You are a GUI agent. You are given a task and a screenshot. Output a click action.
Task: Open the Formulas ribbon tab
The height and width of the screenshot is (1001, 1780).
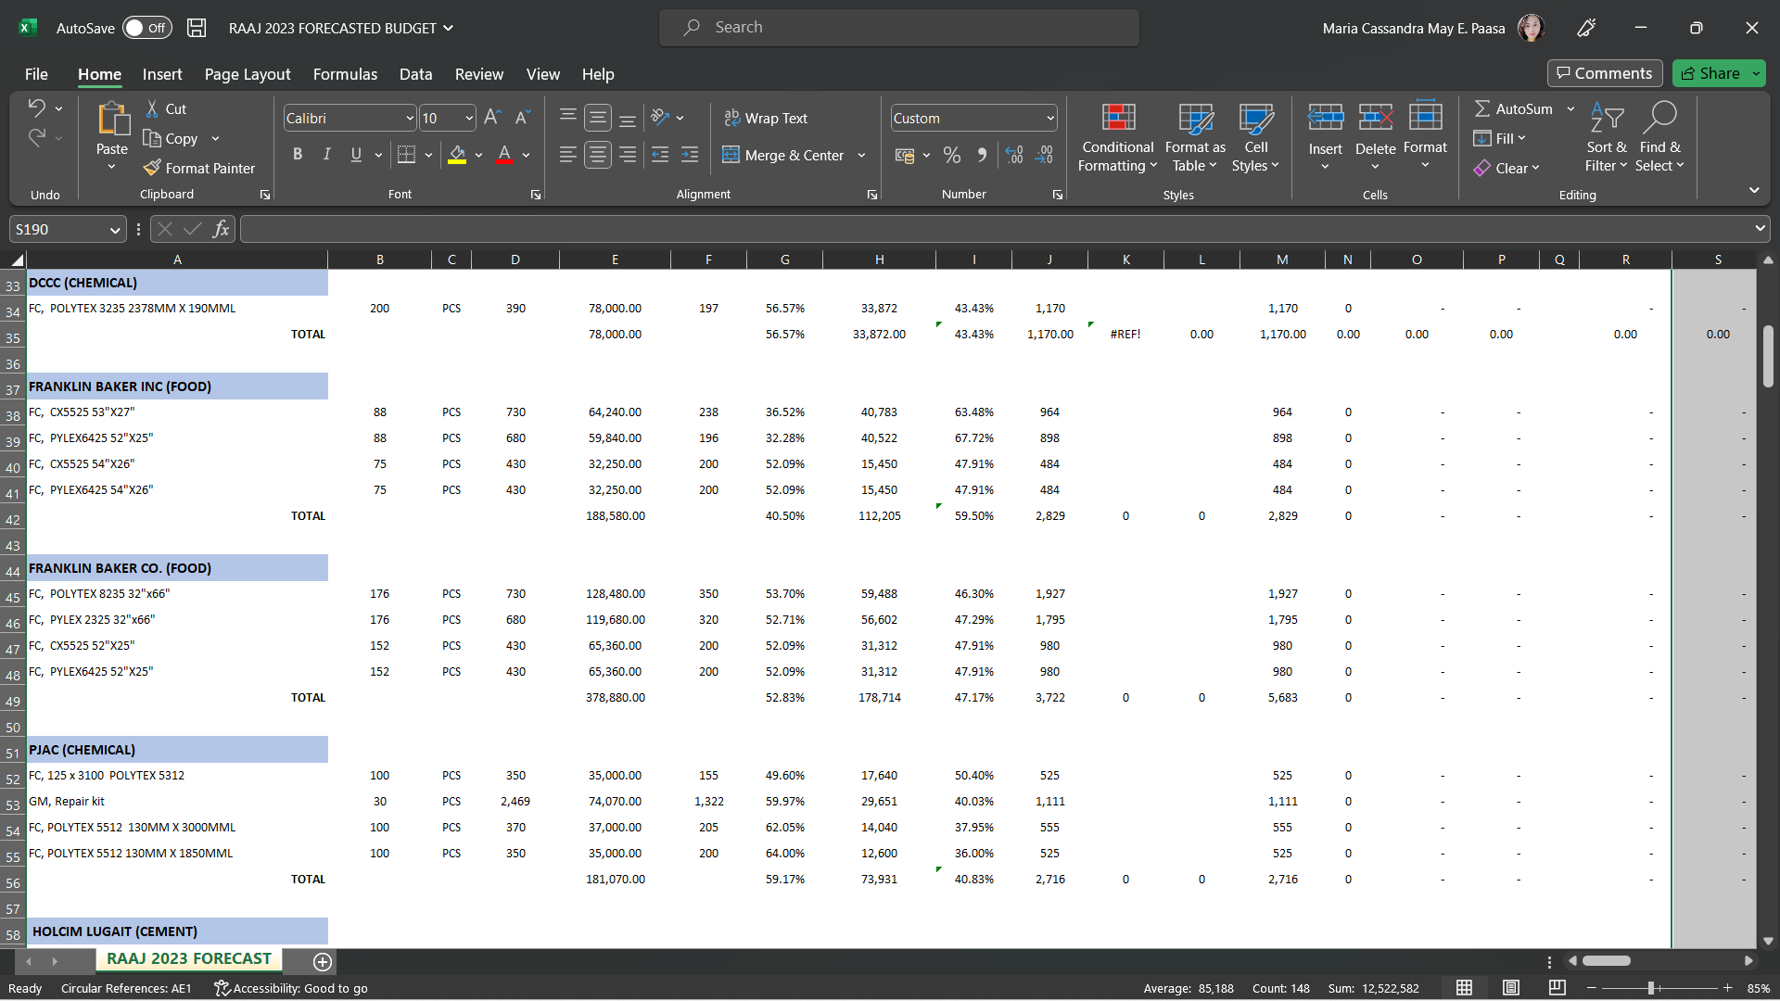(x=345, y=74)
